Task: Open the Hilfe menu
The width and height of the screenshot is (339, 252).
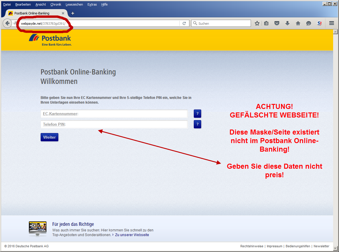Action: pyautogui.click(x=105, y=4)
